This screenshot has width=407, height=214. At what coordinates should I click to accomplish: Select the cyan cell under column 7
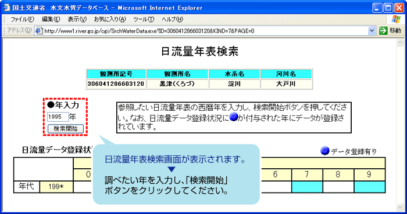coord(307,187)
